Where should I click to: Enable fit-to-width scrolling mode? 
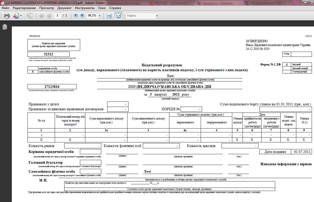109,15
